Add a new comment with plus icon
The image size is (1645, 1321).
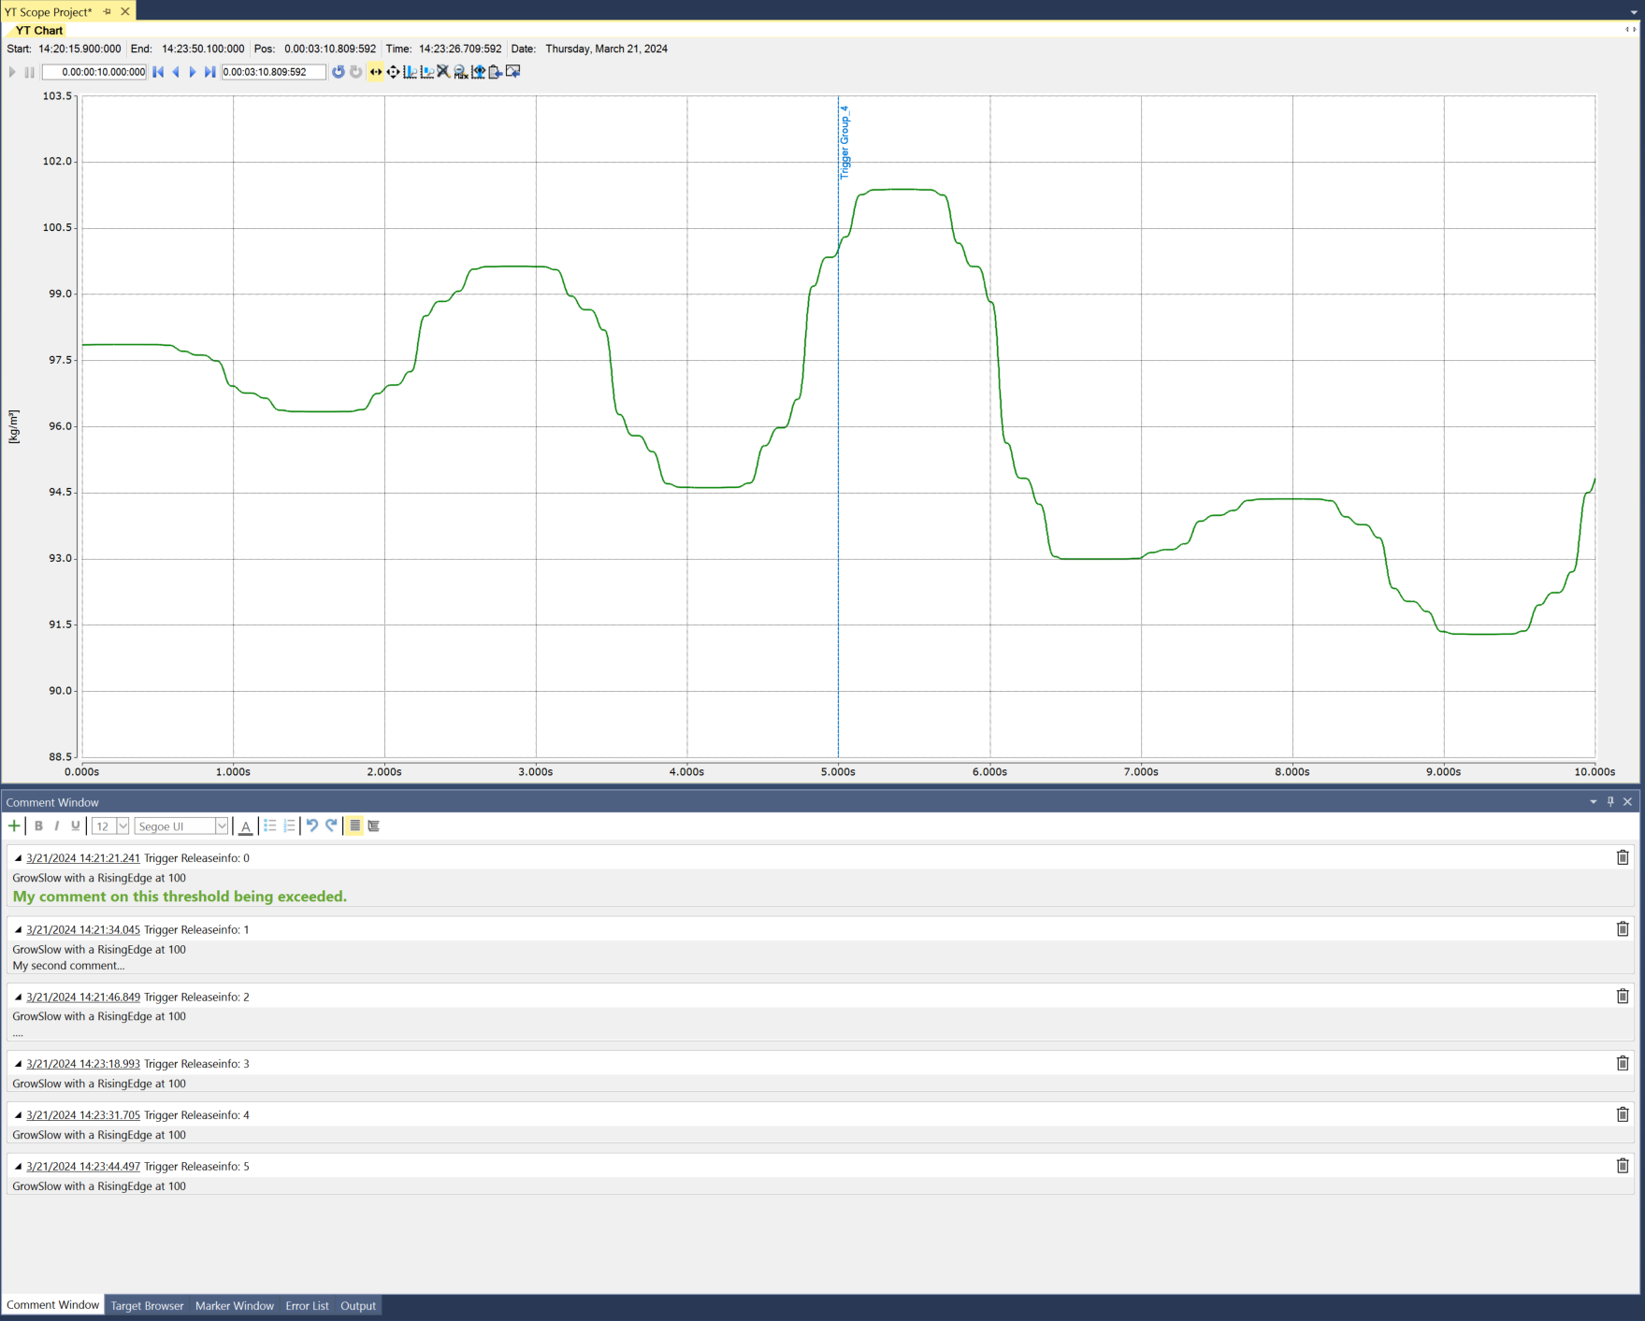(x=14, y=826)
